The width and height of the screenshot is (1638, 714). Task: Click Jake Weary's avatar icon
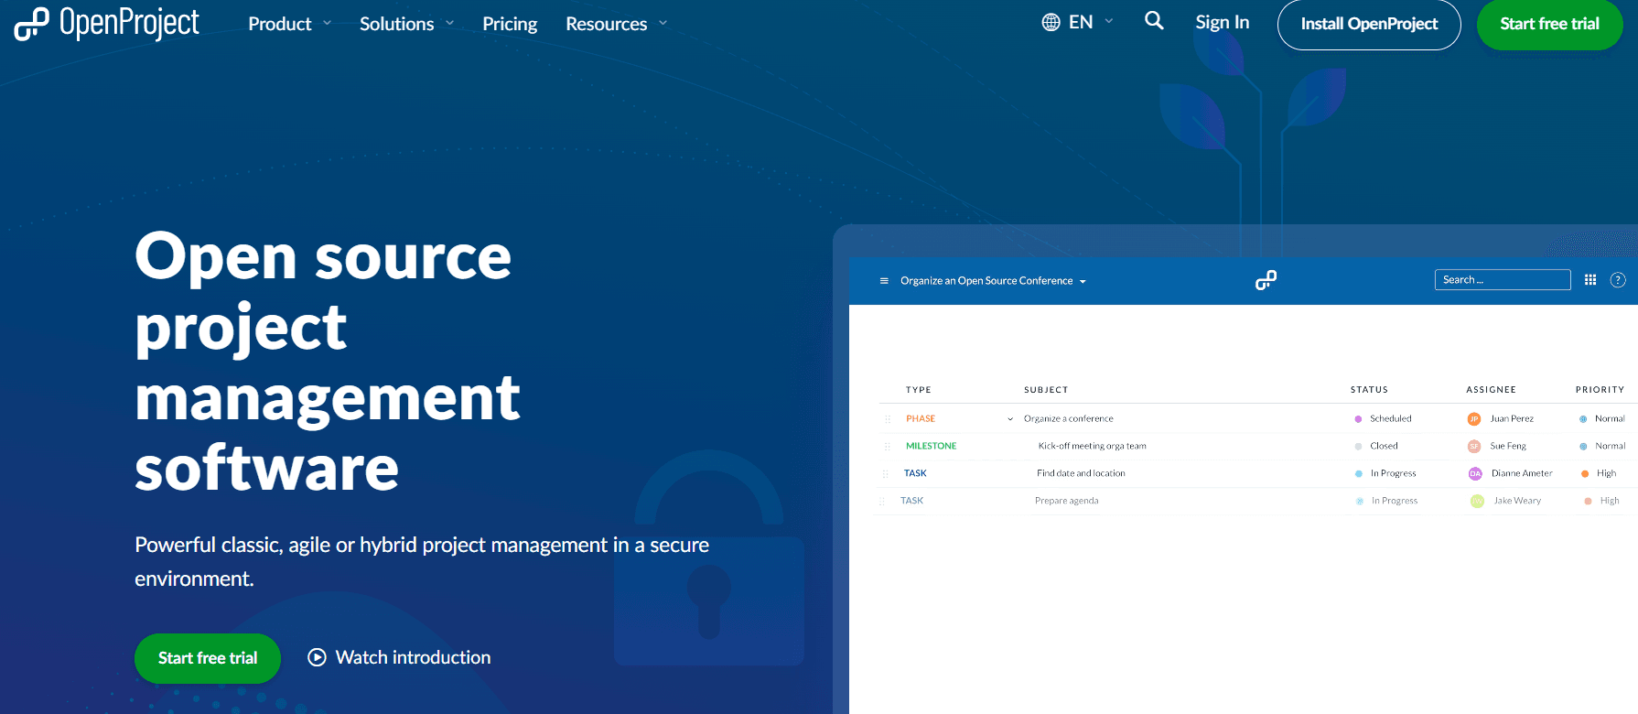[1477, 502]
